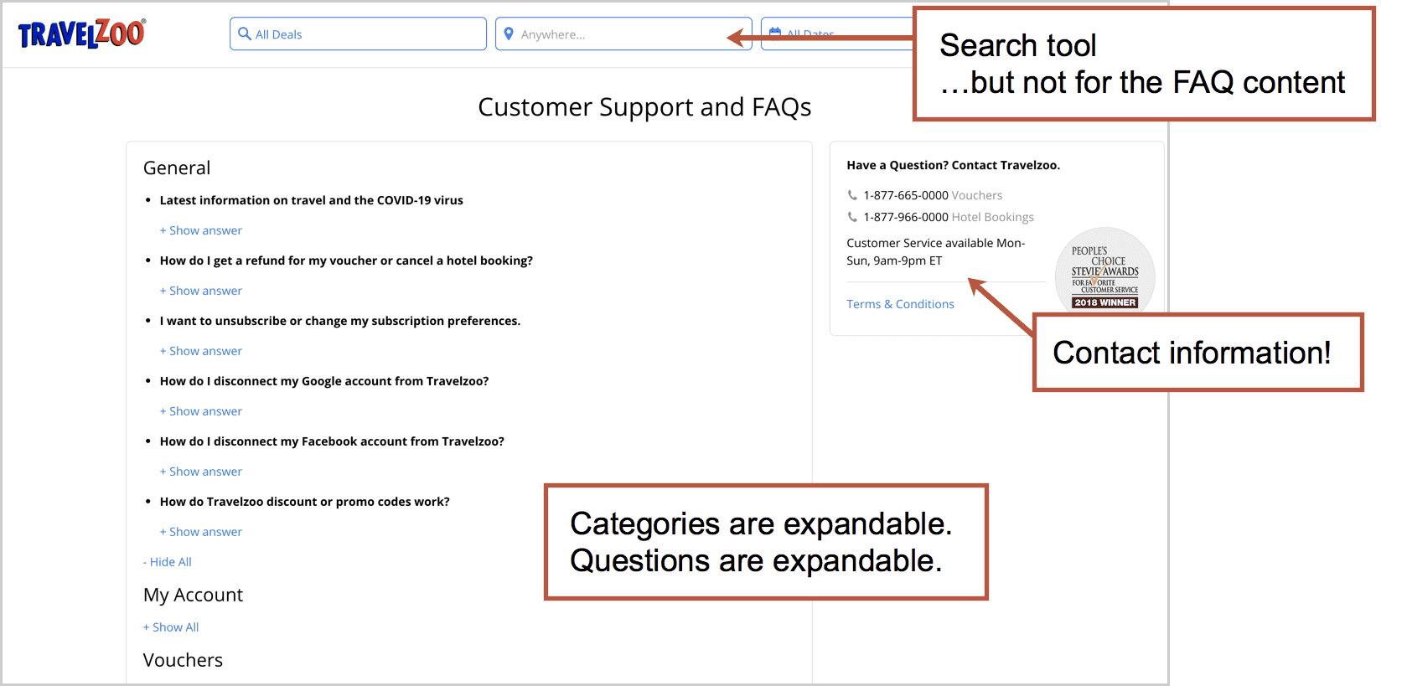
Task: Click the People's Choice Stevie Awards badge
Action: [1104, 271]
